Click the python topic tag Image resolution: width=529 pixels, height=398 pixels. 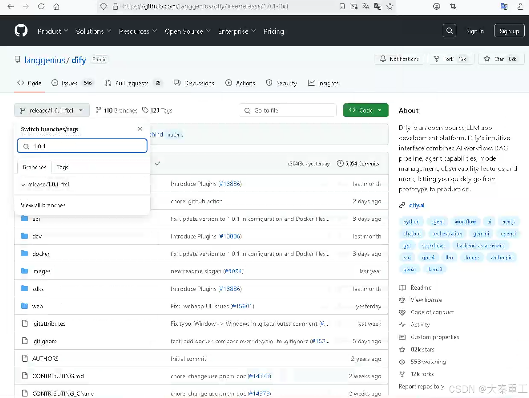[x=411, y=222]
